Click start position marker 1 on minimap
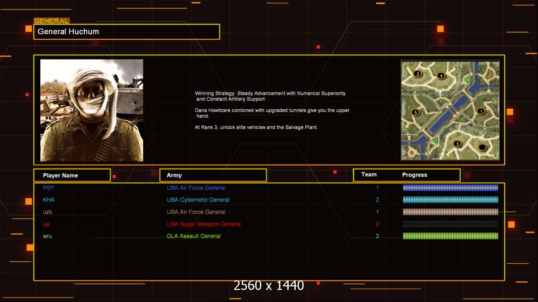Image resolution: width=538 pixels, height=302 pixels. click(x=481, y=111)
